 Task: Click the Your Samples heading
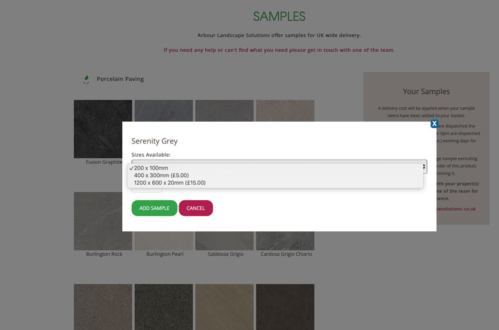coord(426,91)
